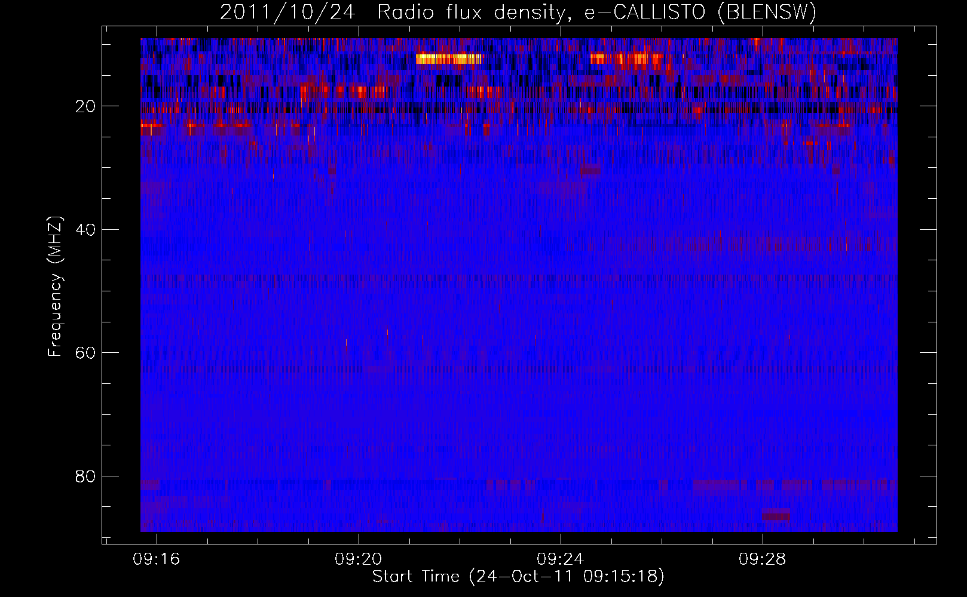The image size is (967, 597).
Task: Click the 60 MHz frequency tick label
Action: tap(85, 353)
